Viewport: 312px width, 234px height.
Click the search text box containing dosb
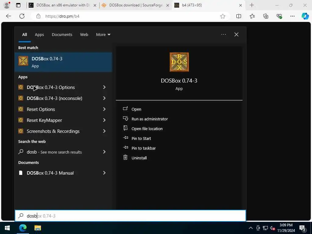click(x=130, y=216)
